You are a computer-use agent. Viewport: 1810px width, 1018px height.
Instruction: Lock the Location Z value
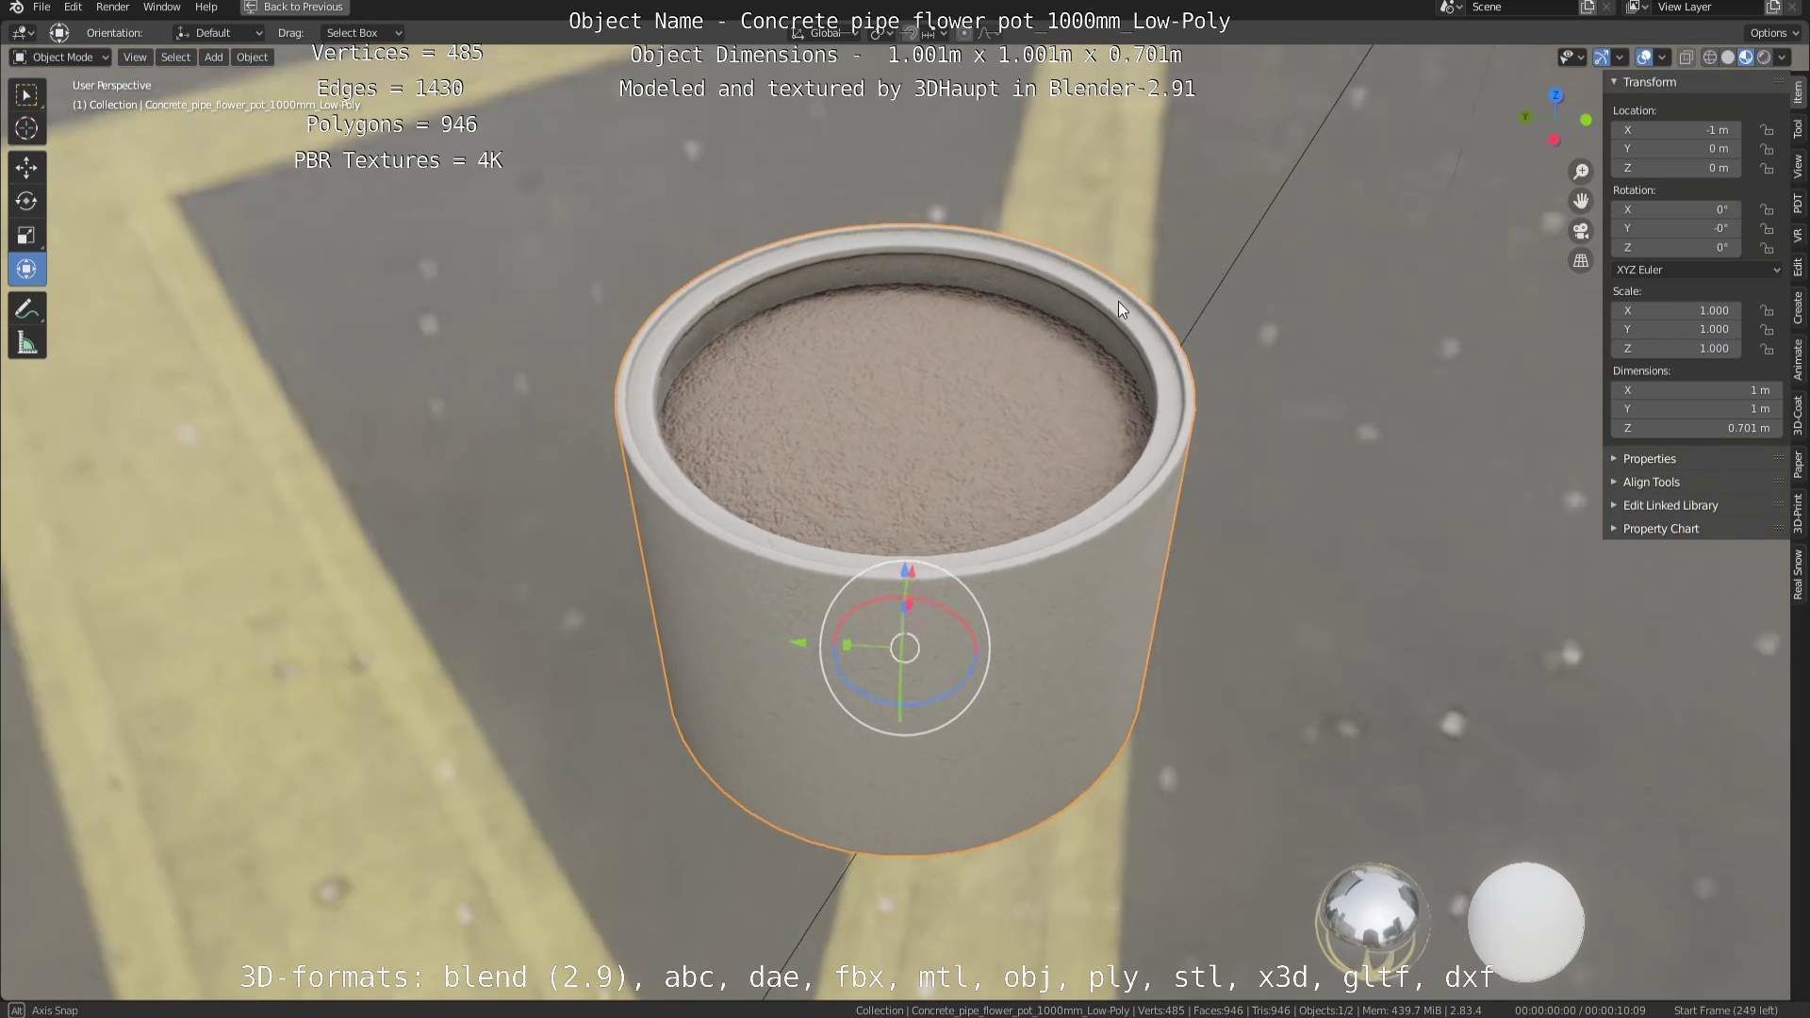pyautogui.click(x=1767, y=168)
